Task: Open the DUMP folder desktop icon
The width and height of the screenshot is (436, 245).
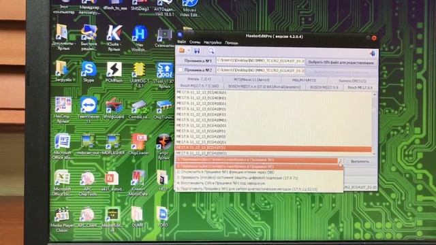Action: pos(138,217)
